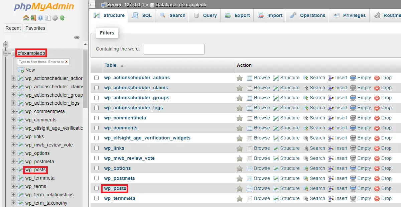Add wp_comments to favorites with star
401x207 pixels.
240,128
